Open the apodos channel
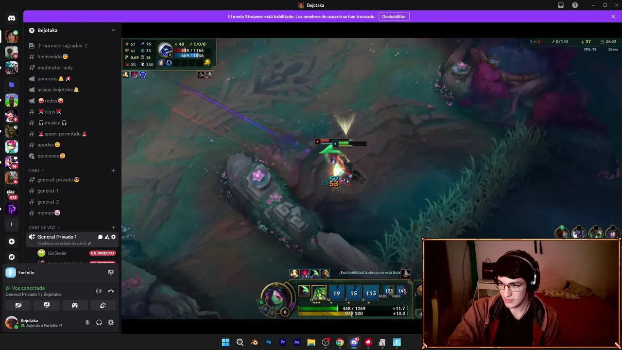Viewport: 622px width, 350px height. click(72, 145)
